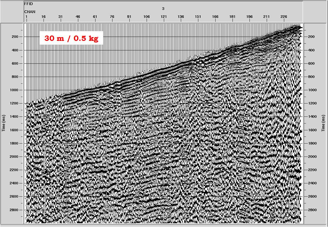
Task: Select FFID value 3 in header
Action: (x=163, y=8)
